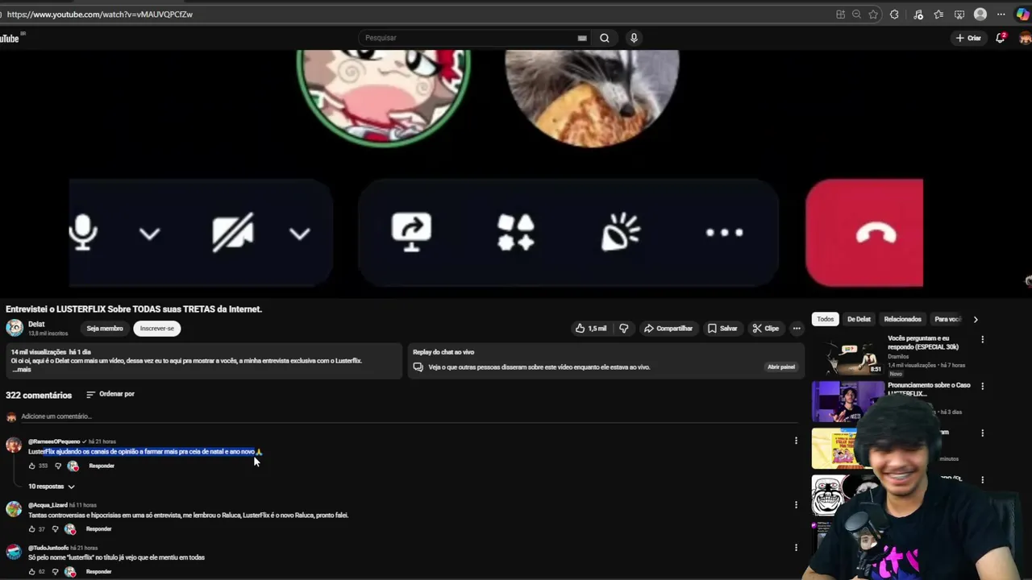
Task: Click the Seja membro button
Action: [x=105, y=329]
